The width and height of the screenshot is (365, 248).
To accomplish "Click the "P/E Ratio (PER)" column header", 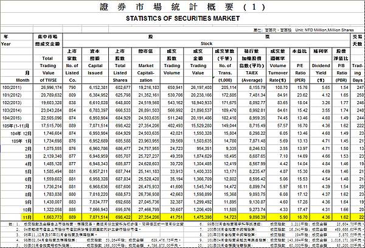I will (x=301, y=73).
